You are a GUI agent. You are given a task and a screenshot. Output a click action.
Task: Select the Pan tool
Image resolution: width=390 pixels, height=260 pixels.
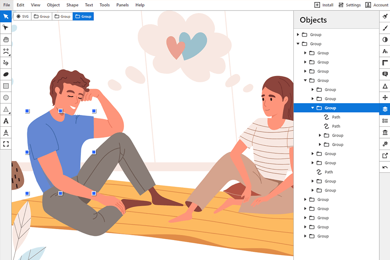pos(5,39)
